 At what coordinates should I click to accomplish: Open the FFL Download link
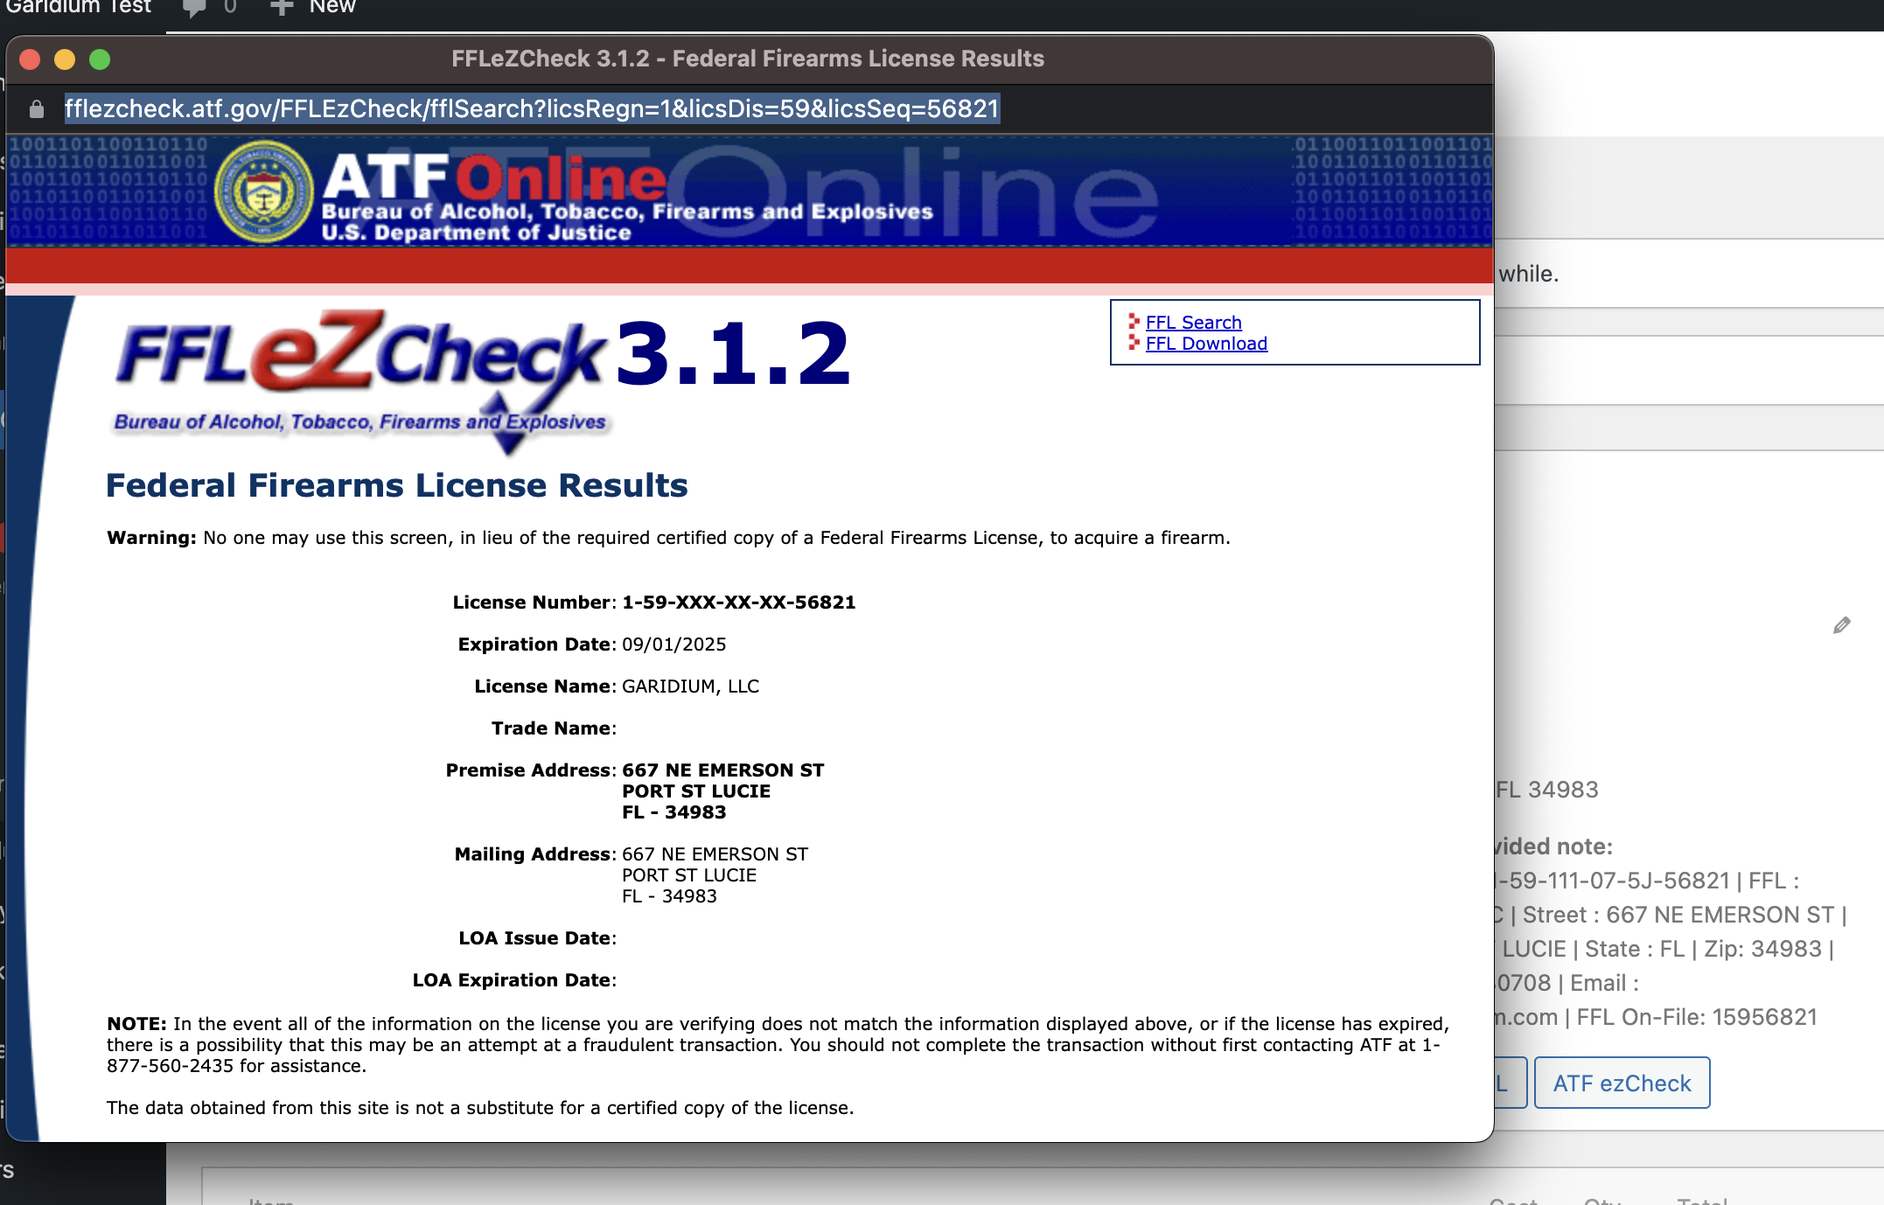tap(1206, 344)
